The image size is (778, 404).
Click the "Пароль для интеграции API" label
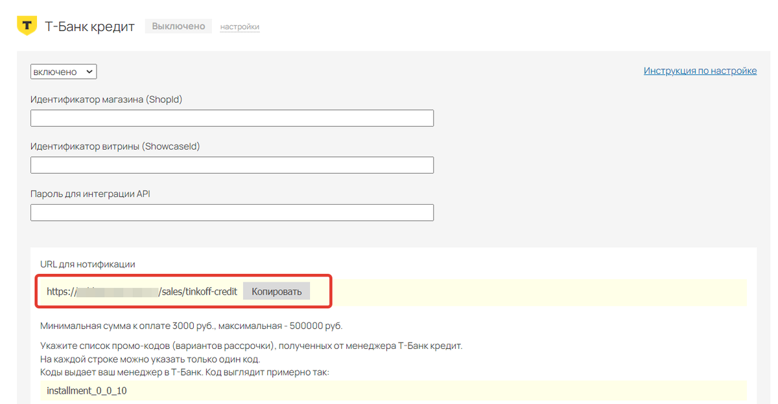click(x=90, y=194)
